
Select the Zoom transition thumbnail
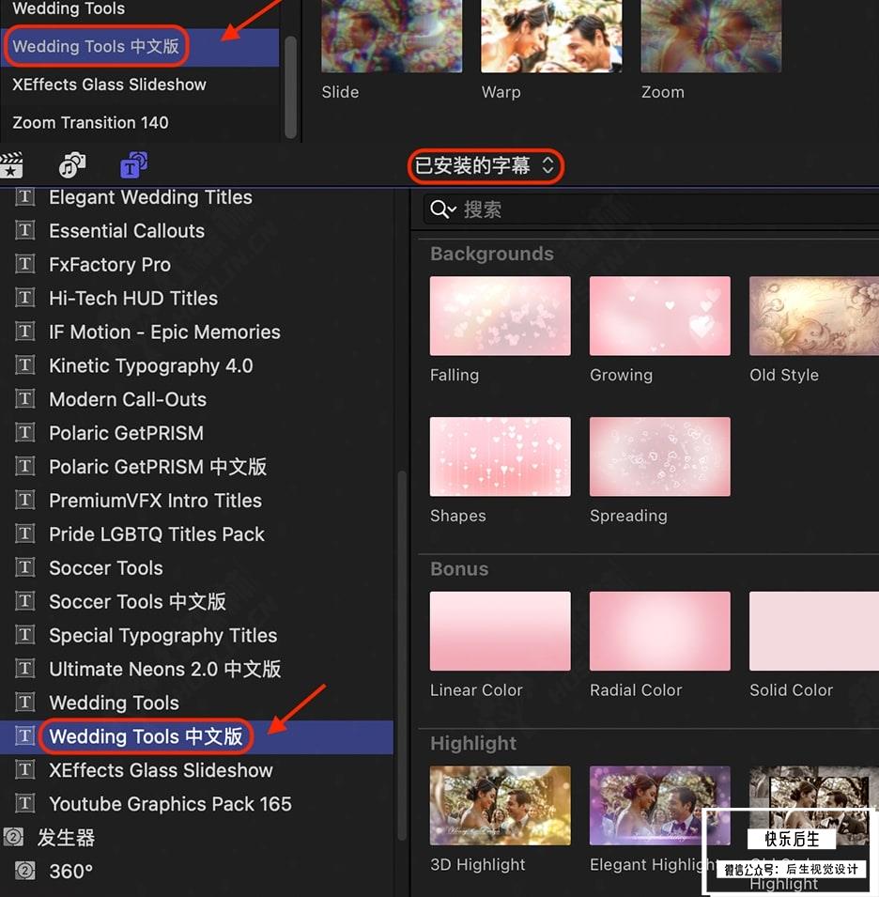point(711,36)
